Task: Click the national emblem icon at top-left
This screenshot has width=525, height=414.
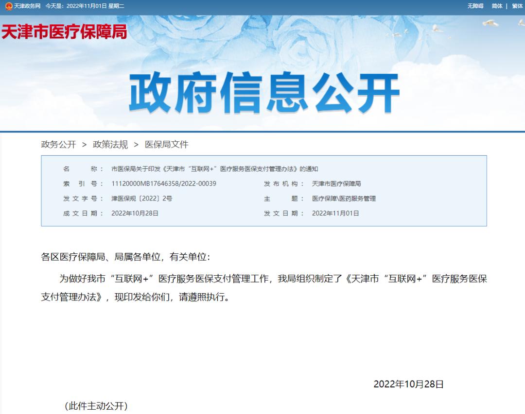Action: pos(9,6)
